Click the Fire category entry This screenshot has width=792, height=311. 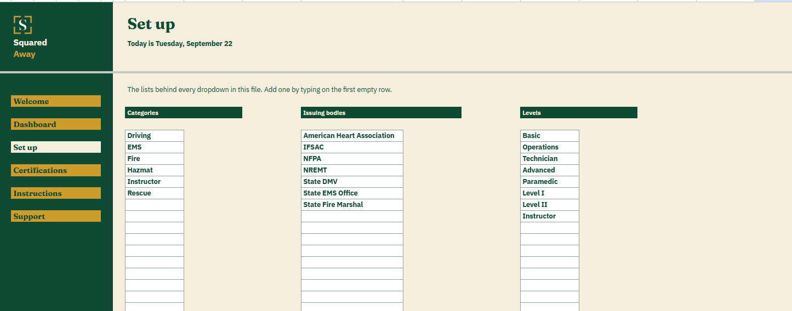155,159
